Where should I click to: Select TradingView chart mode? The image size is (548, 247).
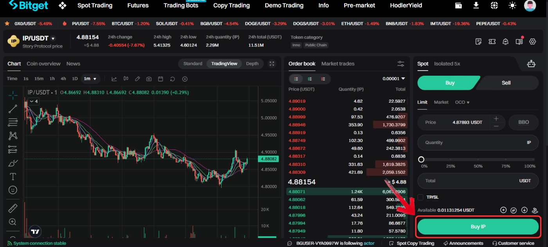click(224, 64)
